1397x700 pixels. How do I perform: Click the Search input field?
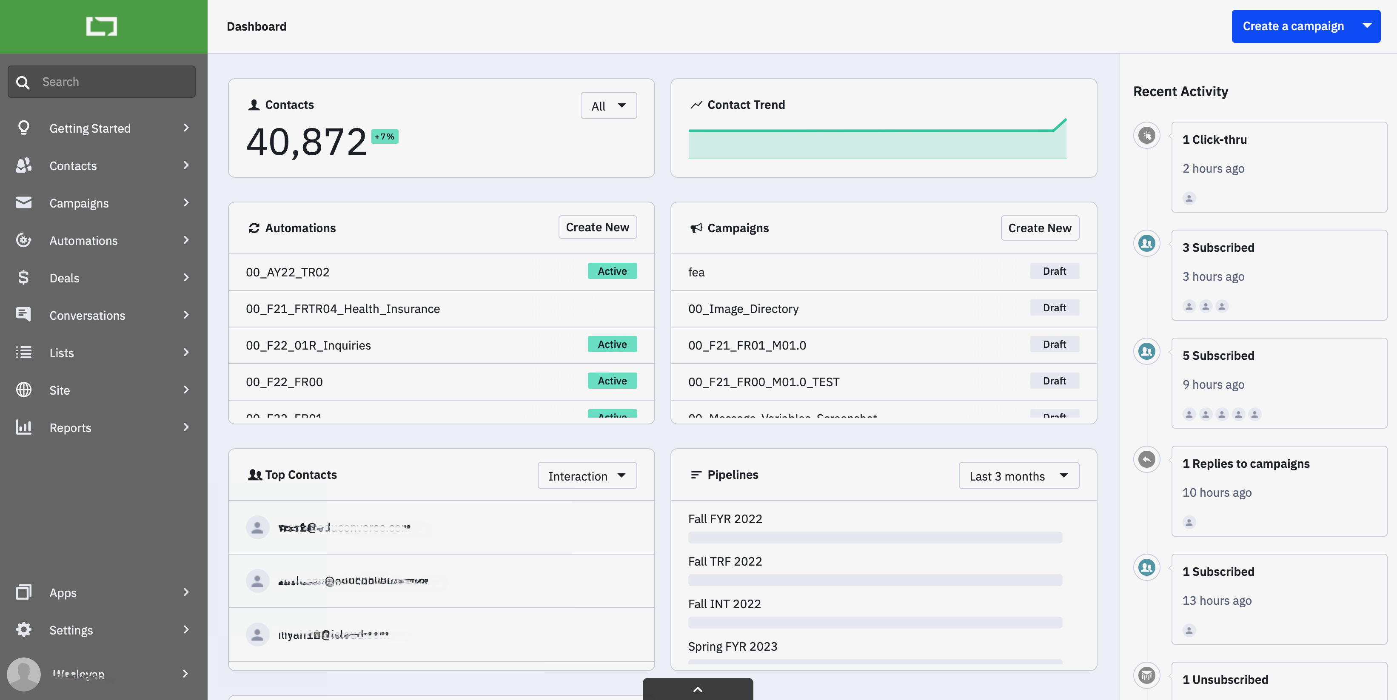[101, 82]
